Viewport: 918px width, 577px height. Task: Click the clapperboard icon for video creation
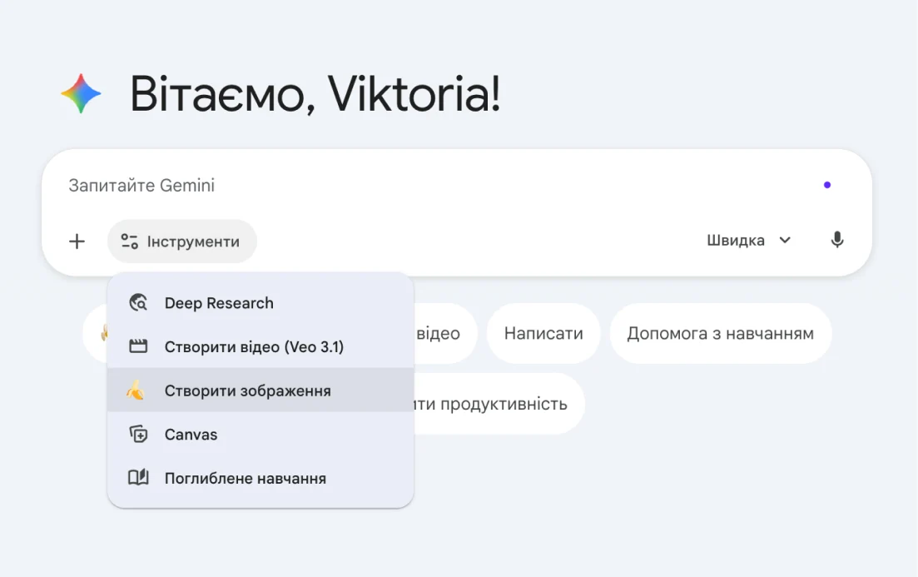click(138, 346)
